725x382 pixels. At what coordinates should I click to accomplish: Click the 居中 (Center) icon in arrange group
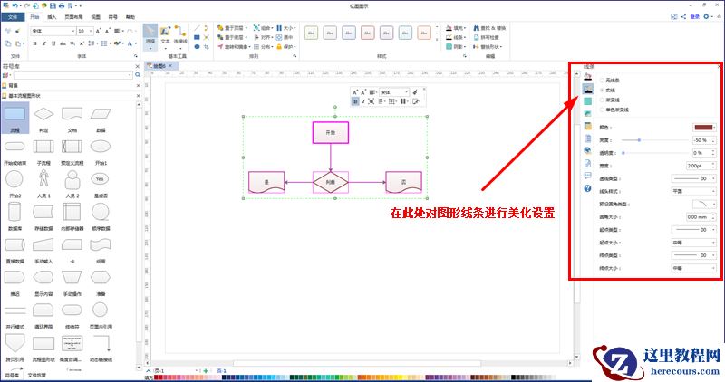click(x=279, y=37)
